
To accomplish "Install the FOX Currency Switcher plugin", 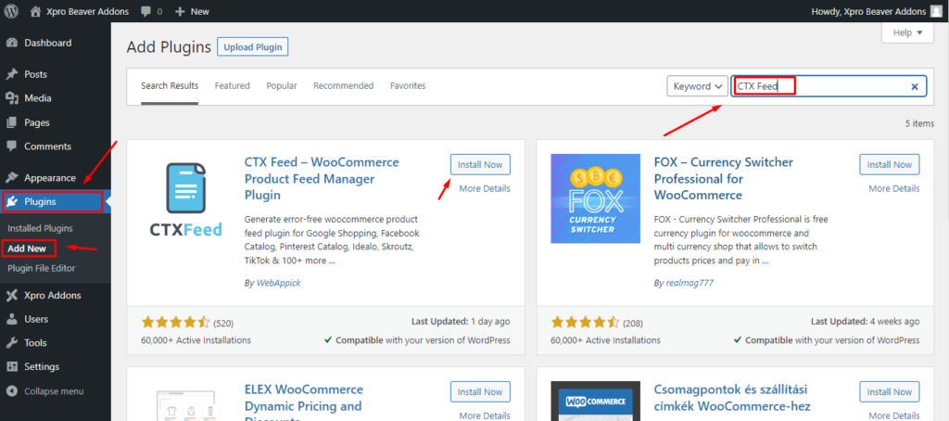I will tap(889, 165).
